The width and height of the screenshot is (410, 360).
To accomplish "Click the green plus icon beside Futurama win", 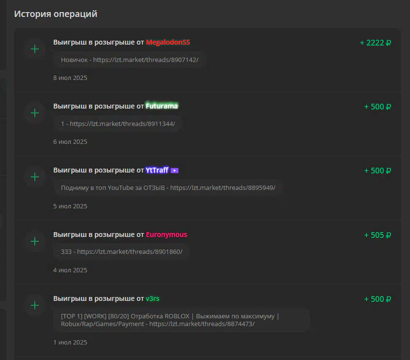I will 35,113.
